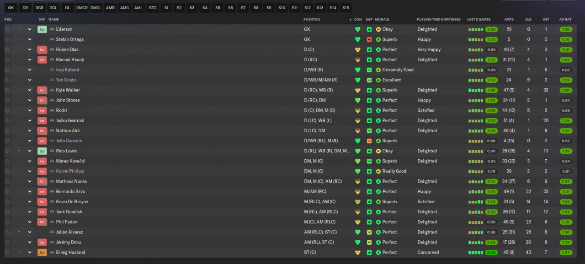Click Kevin De Bruyne's condition heart icon

(358, 202)
